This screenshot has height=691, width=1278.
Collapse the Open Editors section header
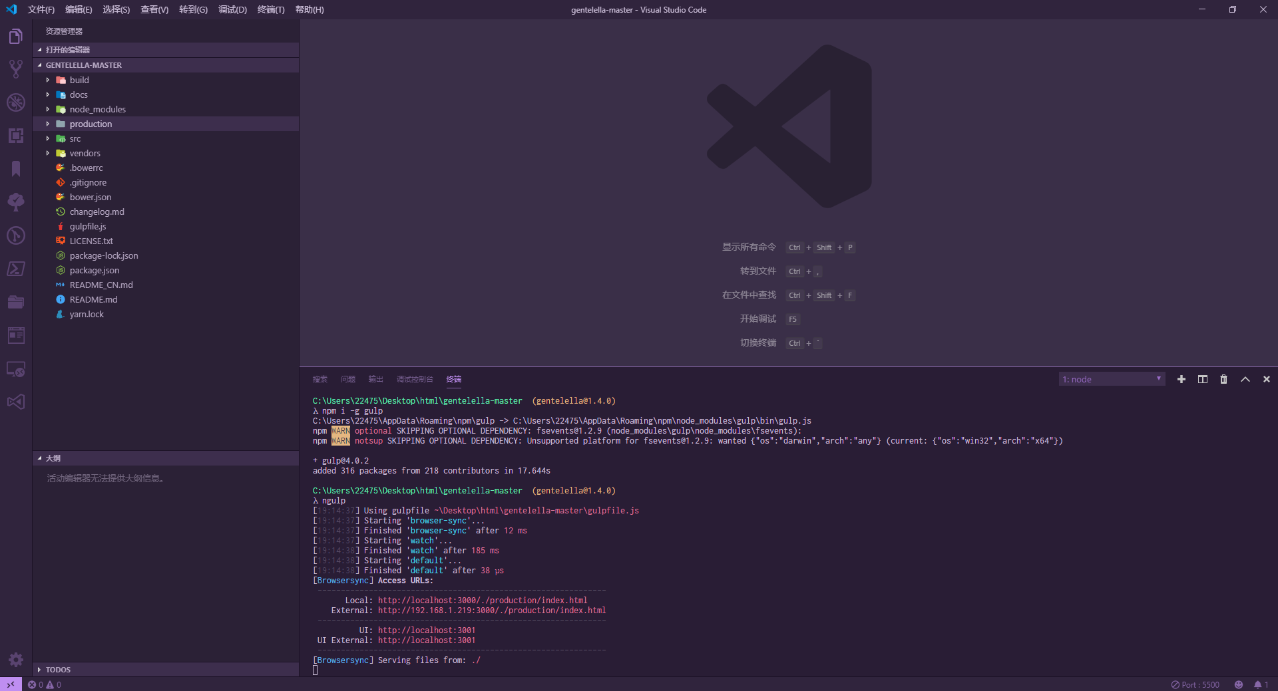[x=166, y=50]
